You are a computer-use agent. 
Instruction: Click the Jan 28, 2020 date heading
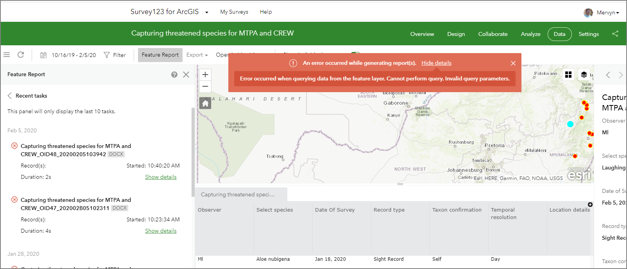click(x=23, y=254)
